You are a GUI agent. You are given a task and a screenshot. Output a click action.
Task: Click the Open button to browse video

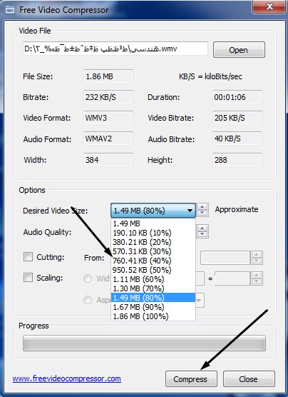239,50
